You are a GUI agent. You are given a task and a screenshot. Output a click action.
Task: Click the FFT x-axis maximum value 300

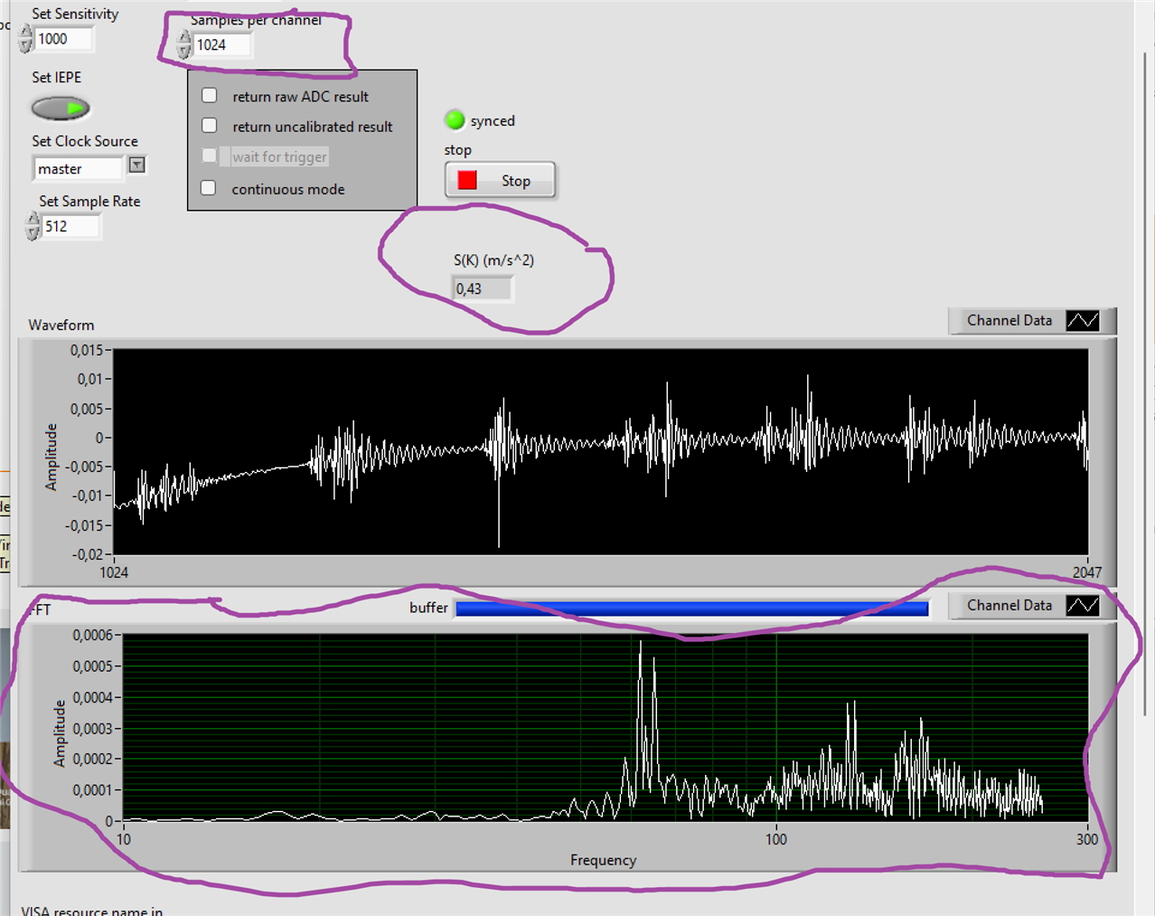1087,839
